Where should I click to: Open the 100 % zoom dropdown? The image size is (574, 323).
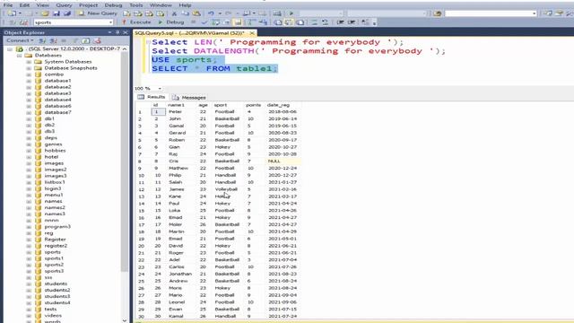(160, 88)
